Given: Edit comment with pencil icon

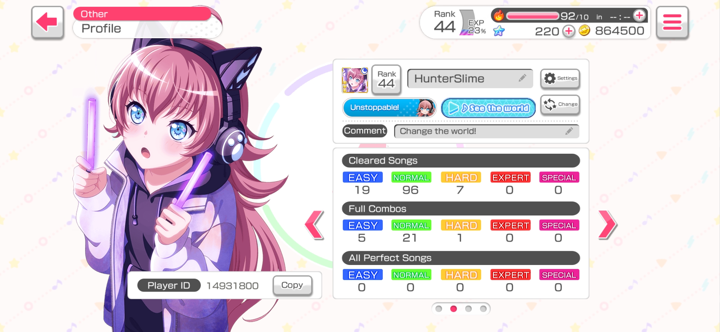Looking at the screenshot, I should coord(569,131).
